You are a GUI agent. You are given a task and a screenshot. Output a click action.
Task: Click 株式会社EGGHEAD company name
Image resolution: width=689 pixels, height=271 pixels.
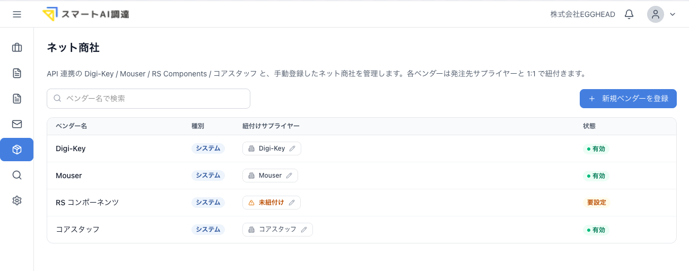[x=583, y=14]
